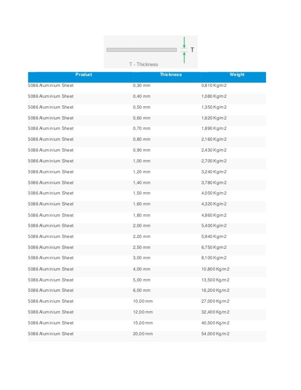Image resolution: width=301 pixels, height=390 pixels.
Task: Click the 'T - Thickness' caption
Action: pyautogui.click(x=144, y=64)
